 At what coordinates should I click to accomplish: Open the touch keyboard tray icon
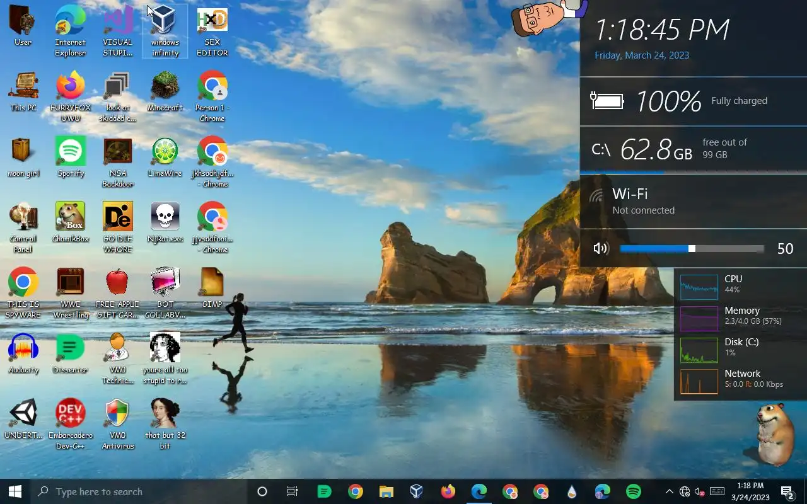(717, 491)
